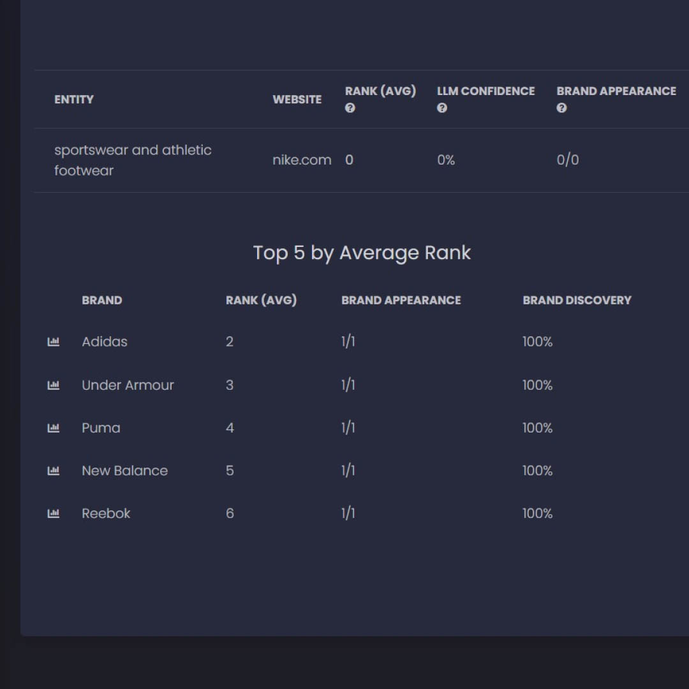Click the 'sportswear and athletic footwear' entity
Screen dimensions: 689x689
point(133,160)
